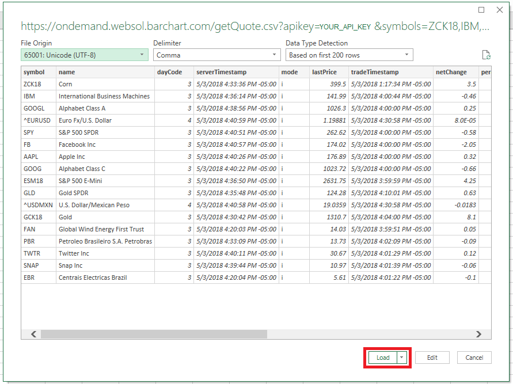
Task: Click the GCK18 symbol cell
Action: point(39,217)
